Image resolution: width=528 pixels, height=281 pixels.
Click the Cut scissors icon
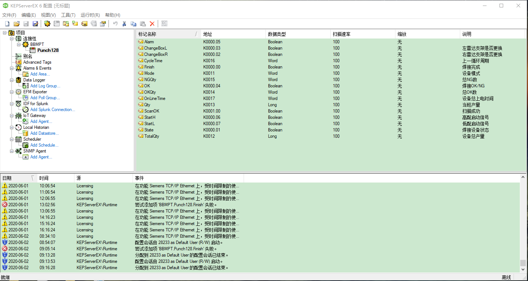click(124, 24)
